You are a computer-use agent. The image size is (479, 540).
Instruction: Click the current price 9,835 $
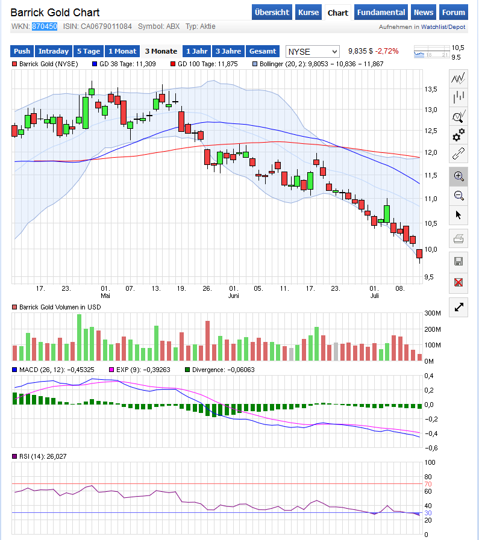coord(360,51)
